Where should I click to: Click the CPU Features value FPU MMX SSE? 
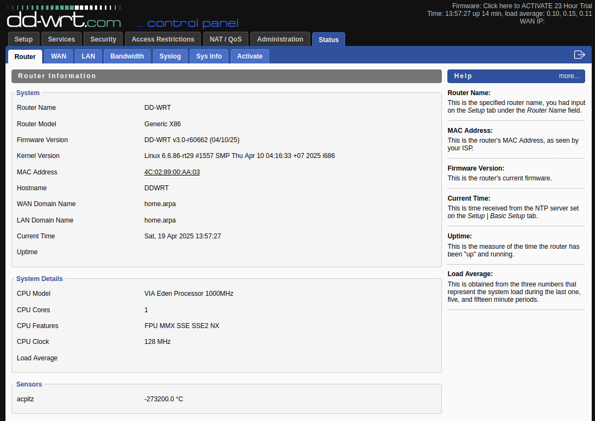[x=182, y=326]
